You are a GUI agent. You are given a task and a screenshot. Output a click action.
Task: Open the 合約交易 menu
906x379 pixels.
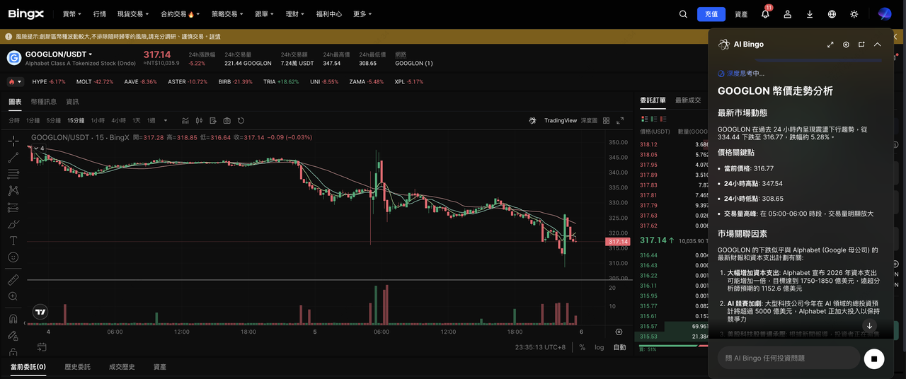tap(181, 14)
